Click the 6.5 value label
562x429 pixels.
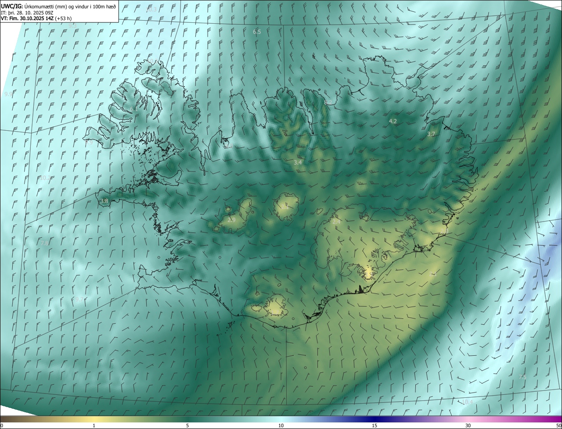[x=257, y=32]
